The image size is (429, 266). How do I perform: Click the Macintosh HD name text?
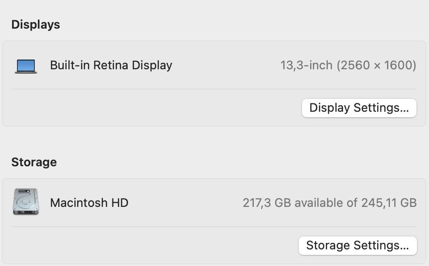[x=90, y=203]
